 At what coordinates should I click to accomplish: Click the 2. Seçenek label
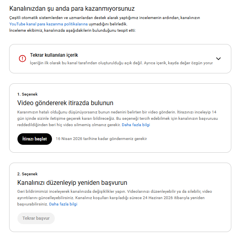pyautogui.click(x=27, y=174)
